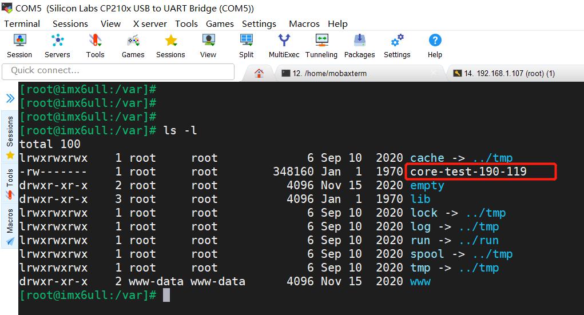The height and width of the screenshot is (315, 584).
Task: Click the www-data owner text
Action: (x=156, y=281)
